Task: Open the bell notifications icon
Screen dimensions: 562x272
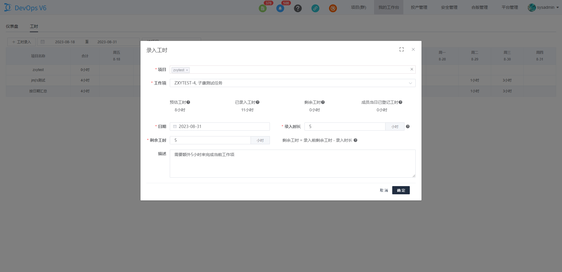Action: click(280, 8)
